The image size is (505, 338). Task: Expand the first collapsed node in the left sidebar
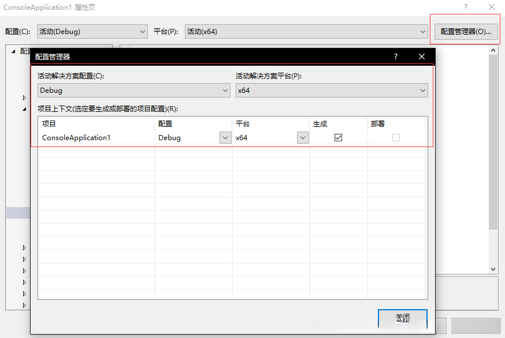[x=24, y=97]
